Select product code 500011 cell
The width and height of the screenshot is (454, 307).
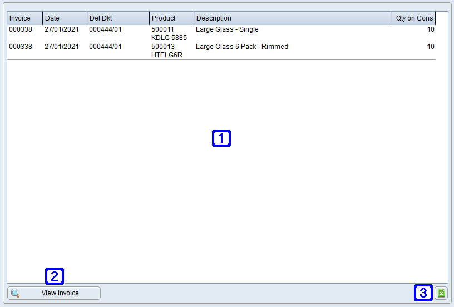click(162, 29)
